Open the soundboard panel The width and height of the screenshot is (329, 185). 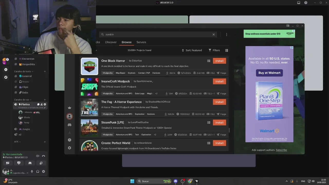(x=41, y=163)
